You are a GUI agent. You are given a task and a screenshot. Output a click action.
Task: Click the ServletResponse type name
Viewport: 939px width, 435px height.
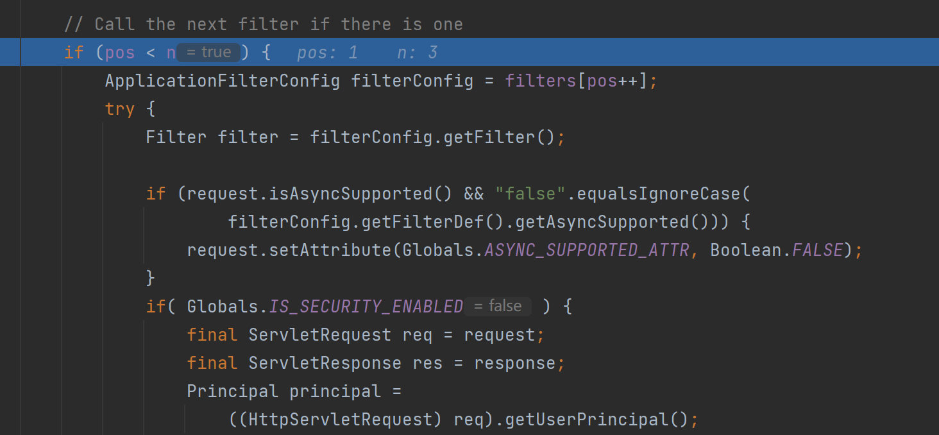(x=325, y=363)
